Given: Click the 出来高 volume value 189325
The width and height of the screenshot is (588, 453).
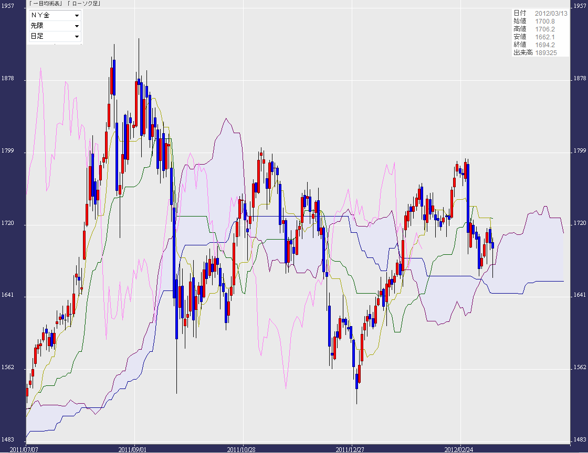Looking at the screenshot, I should (x=546, y=52).
